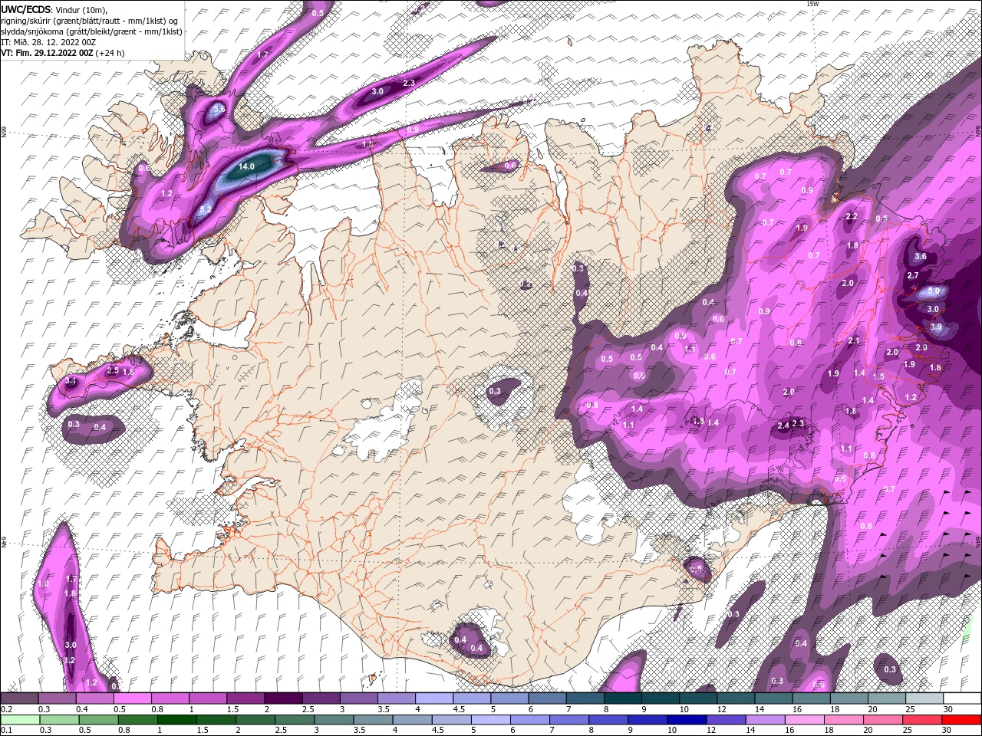Image resolution: width=982 pixels, height=736 pixels.
Task: Pick top-row legend swatch between 25 and 30
Action: pyautogui.click(x=925, y=698)
